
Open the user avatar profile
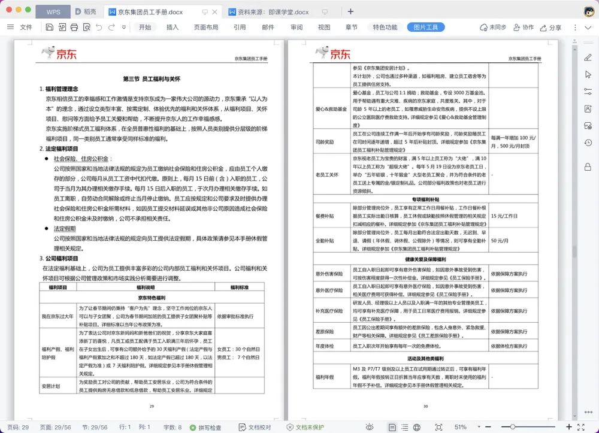(x=589, y=11)
